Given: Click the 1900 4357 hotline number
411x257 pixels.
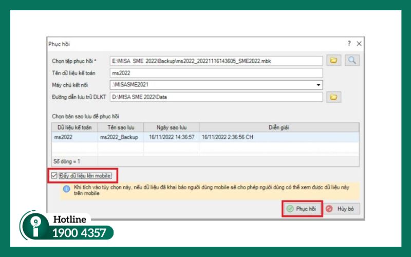Looking at the screenshot, I should pyautogui.click(x=79, y=233).
